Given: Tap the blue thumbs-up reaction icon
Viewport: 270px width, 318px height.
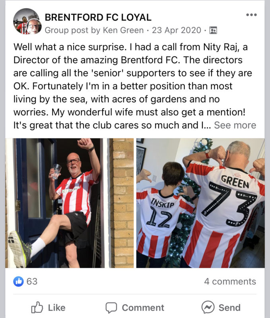Looking at the screenshot, I should (x=18, y=281).
